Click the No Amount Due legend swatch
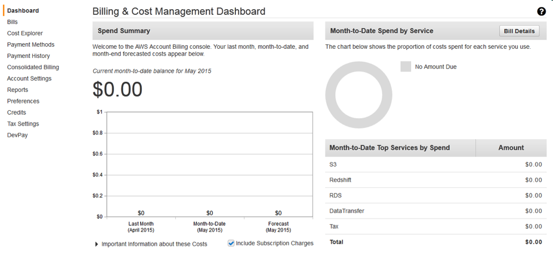 click(406, 66)
